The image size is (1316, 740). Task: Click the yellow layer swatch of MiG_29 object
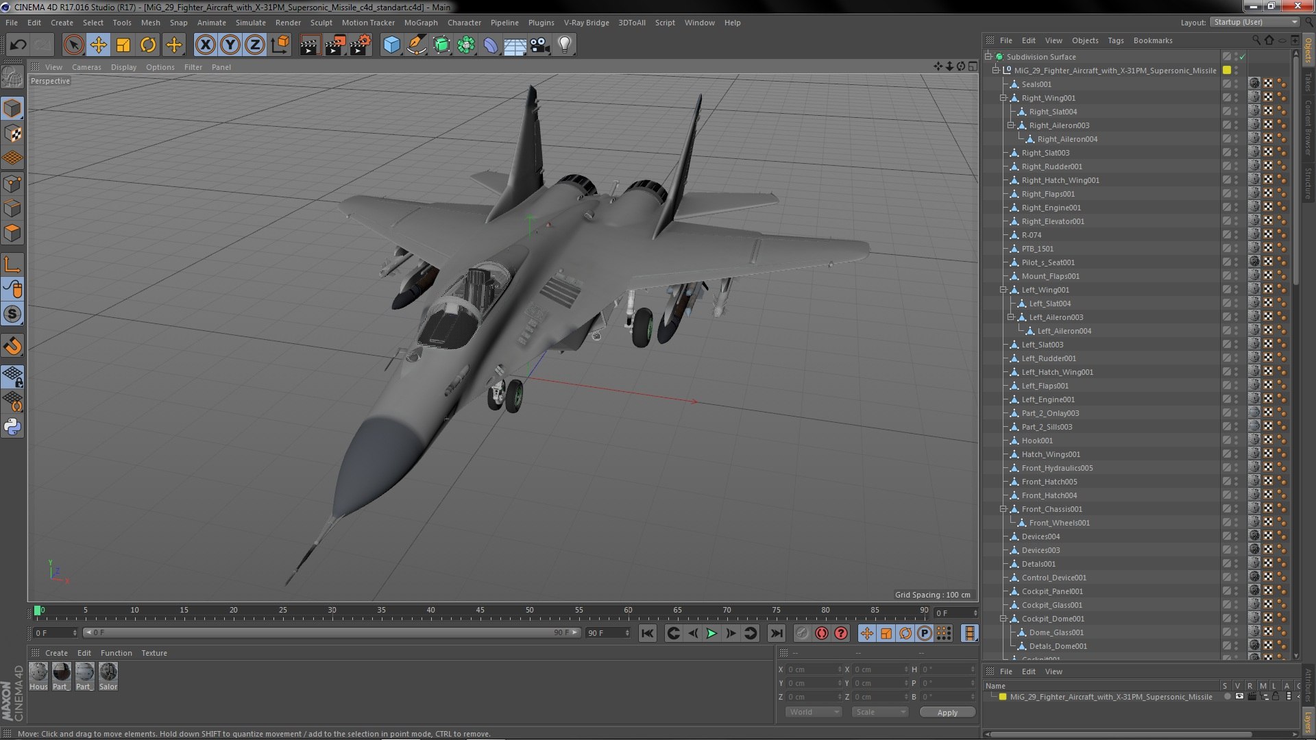pos(1227,71)
